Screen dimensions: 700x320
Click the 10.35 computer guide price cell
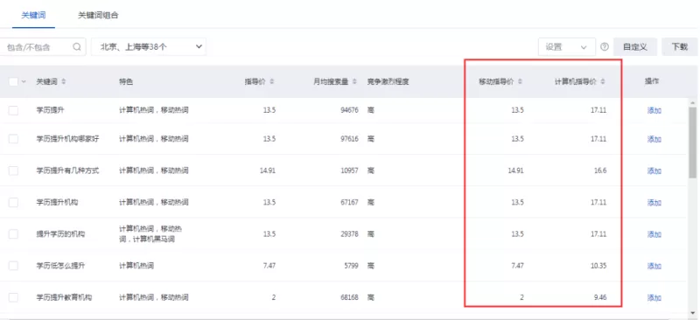[x=598, y=266]
